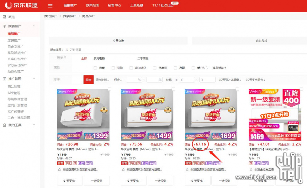Enable the 自营 filter checkbox
This screenshot has width=307, height=188.
(x=95, y=68)
